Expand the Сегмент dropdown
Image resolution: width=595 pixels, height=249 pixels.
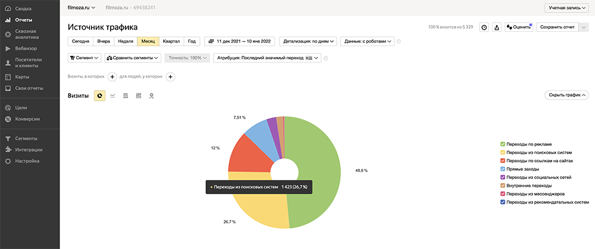click(84, 58)
